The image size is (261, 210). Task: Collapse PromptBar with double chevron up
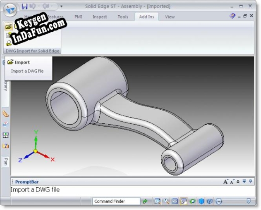pos(238,182)
